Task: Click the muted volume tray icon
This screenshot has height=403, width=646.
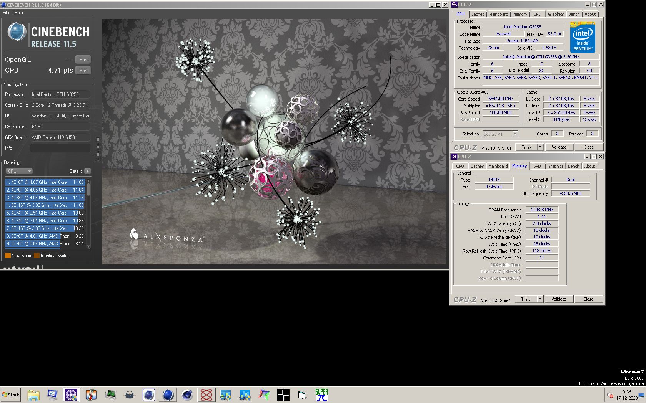Action: pos(610,395)
